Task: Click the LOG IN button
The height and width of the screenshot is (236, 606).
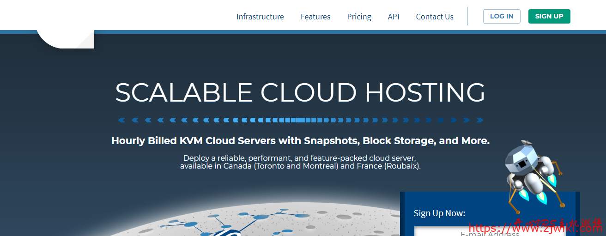Action: pyautogui.click(x=502, y=16)
